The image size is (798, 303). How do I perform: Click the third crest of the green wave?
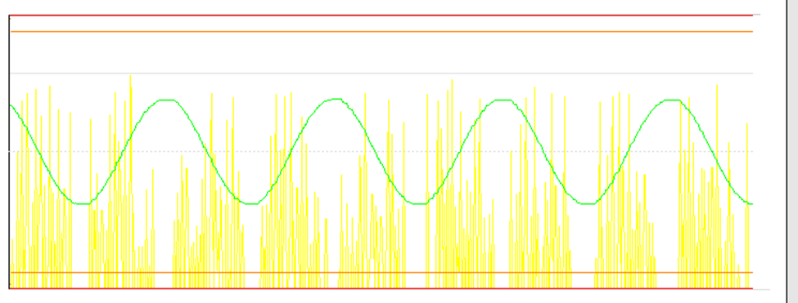click(x=503, y=100)
